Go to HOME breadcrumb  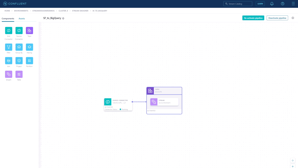click(x=7, y=11)
